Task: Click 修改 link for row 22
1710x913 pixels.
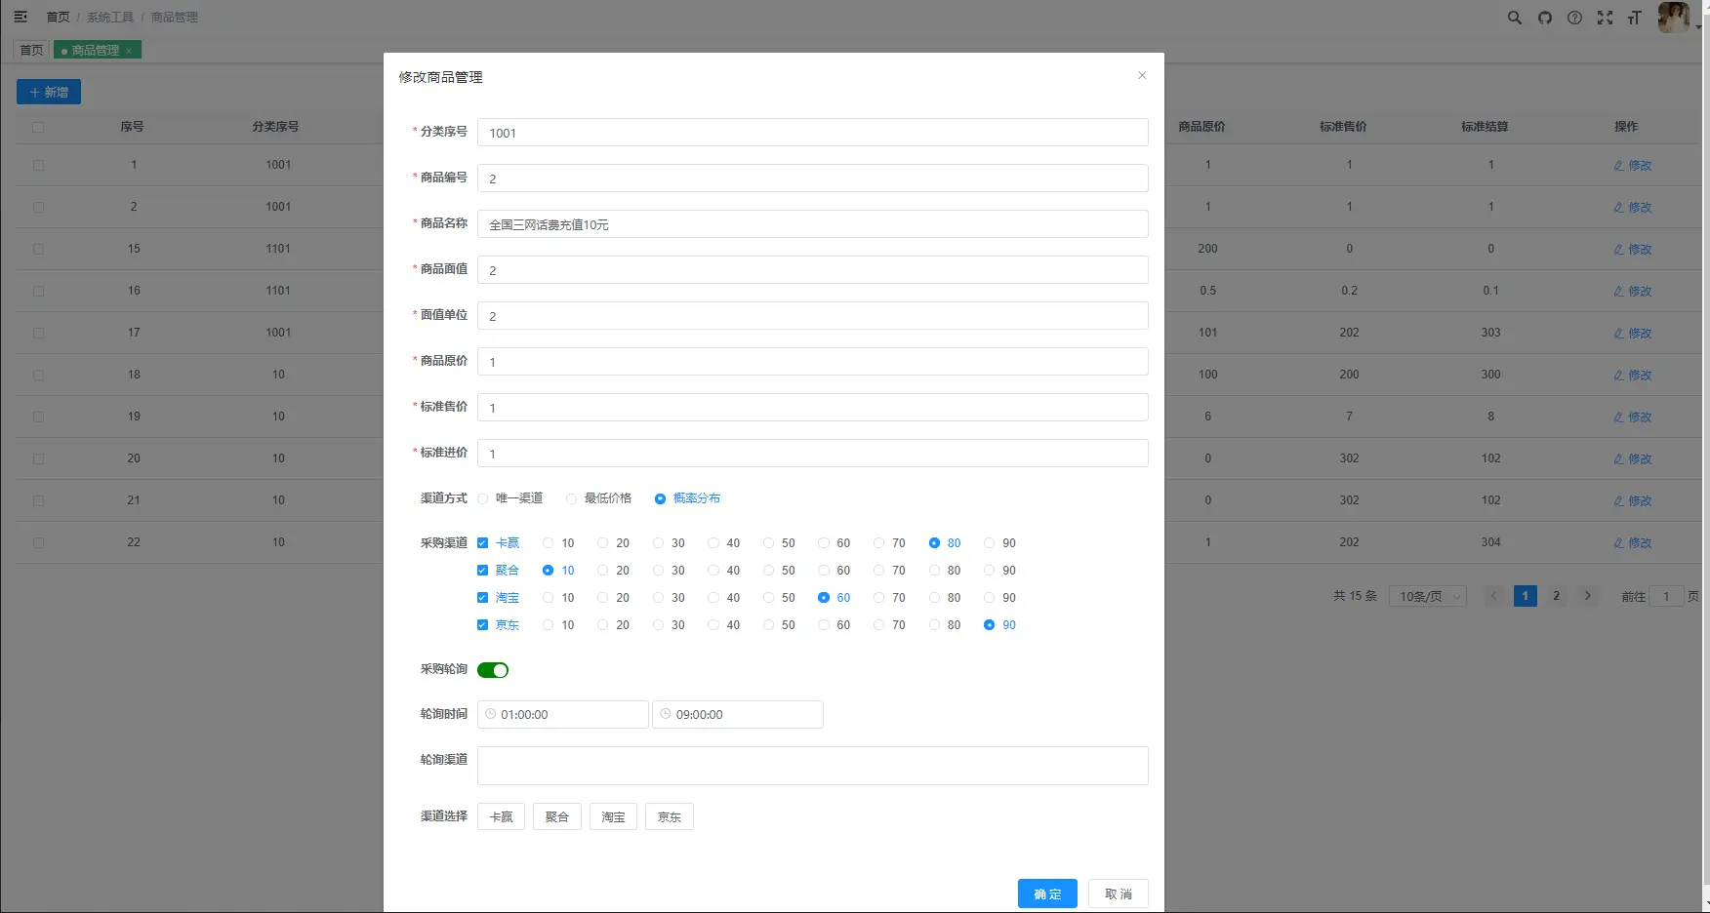Action: coord(1633,543)
